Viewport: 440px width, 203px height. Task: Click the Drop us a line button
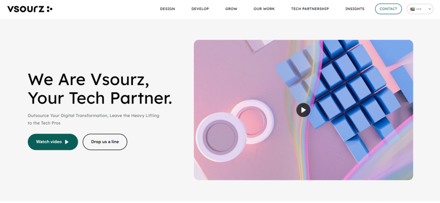[105, 142]
